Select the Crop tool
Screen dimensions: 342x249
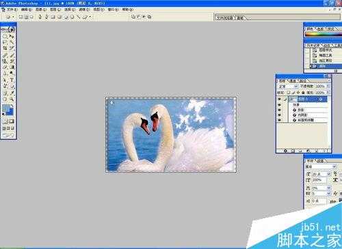pos(5,48)
